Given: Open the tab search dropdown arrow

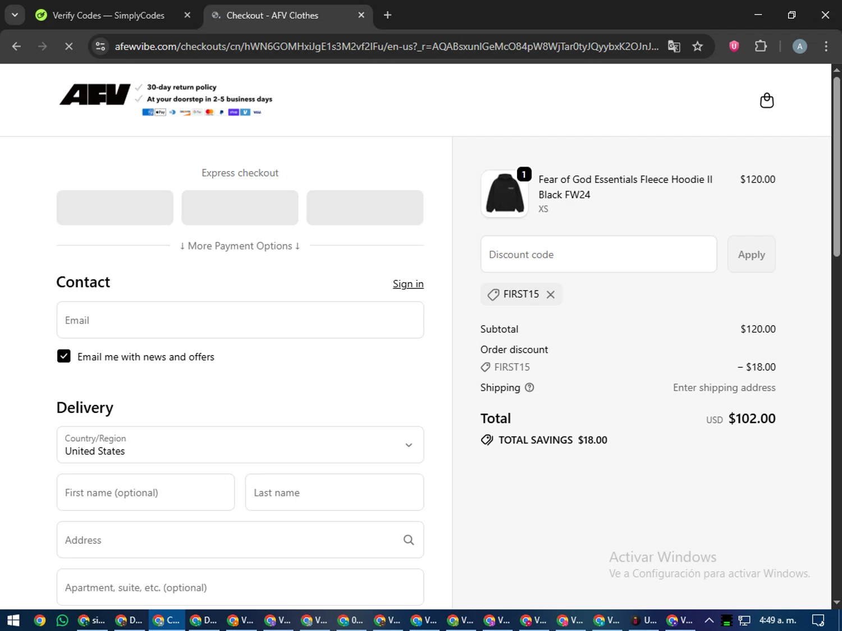Looking at the screenshot, I should 15,15.
